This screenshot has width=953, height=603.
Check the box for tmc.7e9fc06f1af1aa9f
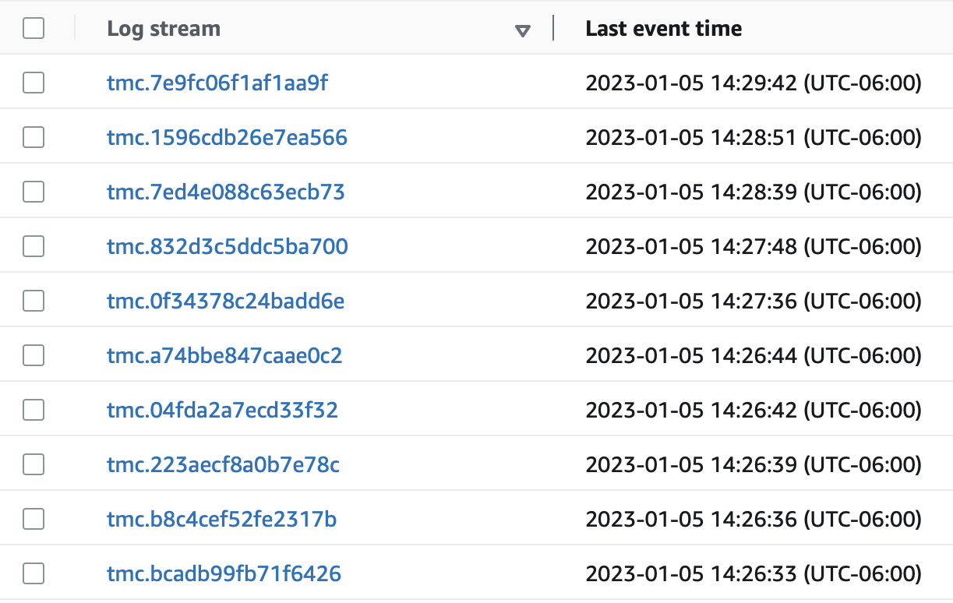pyautogui.click(x=33, y=82)
